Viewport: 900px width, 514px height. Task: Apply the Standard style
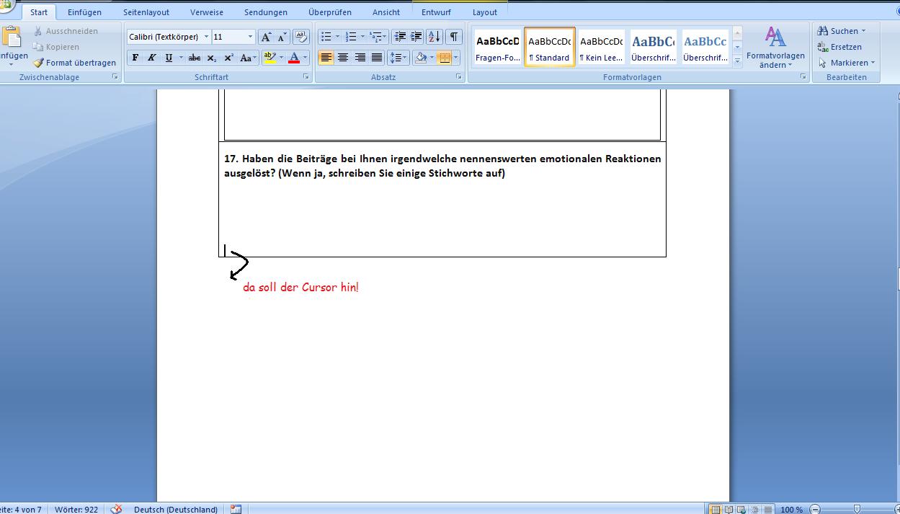(550, 48)
